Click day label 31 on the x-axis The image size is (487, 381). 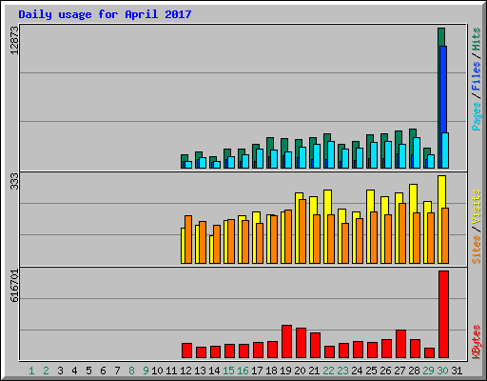click(457, 371)
